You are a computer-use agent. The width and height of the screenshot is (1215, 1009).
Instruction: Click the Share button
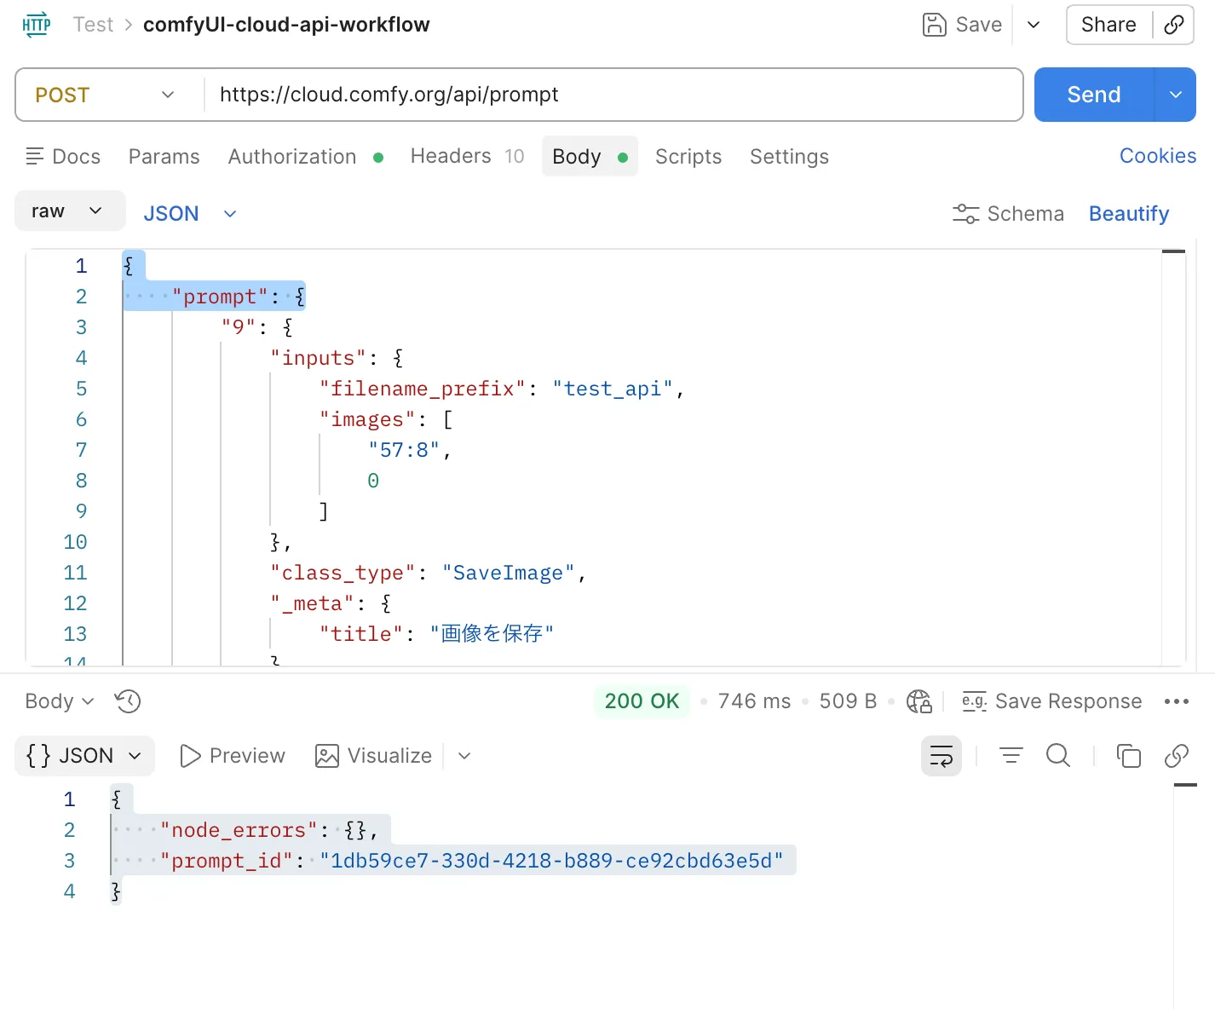1108,25
